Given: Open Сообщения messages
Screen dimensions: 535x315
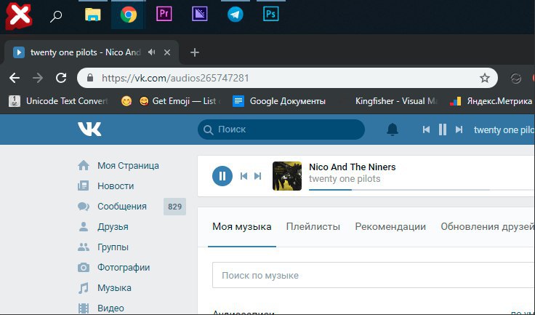Looking at the screenshot, I should [x=112, y=207].
